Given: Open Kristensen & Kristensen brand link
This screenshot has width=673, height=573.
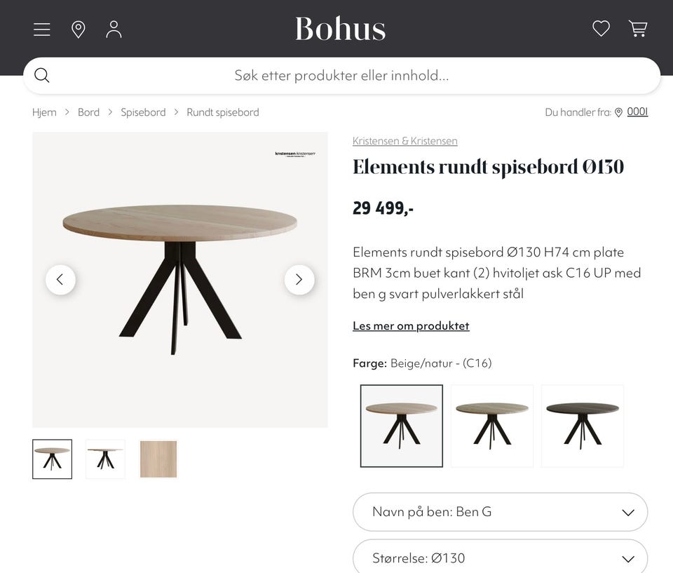Looking at the screenshot, I should [x=405, y=141].
